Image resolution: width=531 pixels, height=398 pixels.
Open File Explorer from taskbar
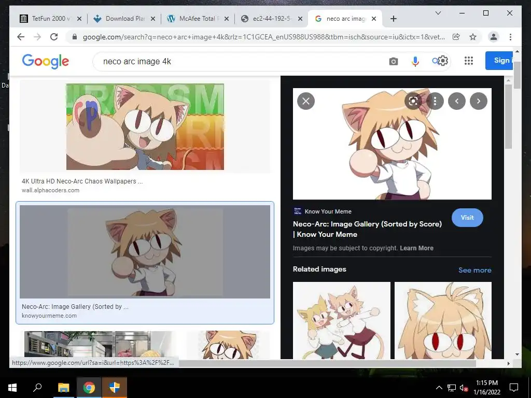click(x=63, y=388)
